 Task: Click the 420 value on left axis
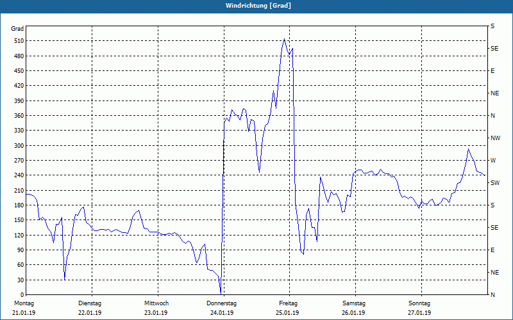click(x=19, y=86)
